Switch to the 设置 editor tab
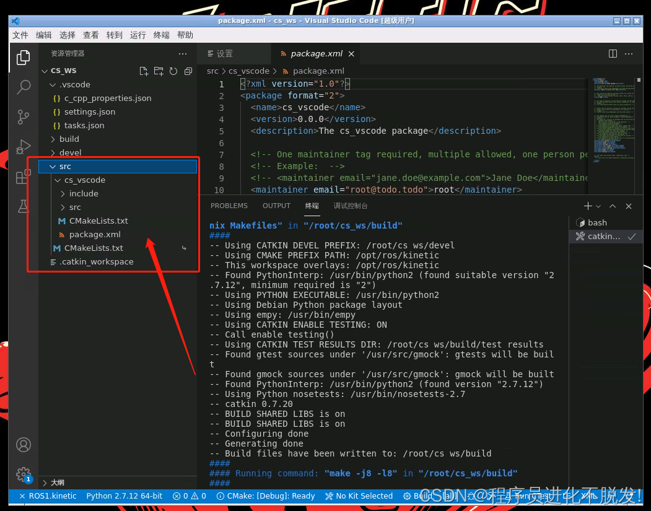Viewport: 651px width, 511px height. [235, 53]
